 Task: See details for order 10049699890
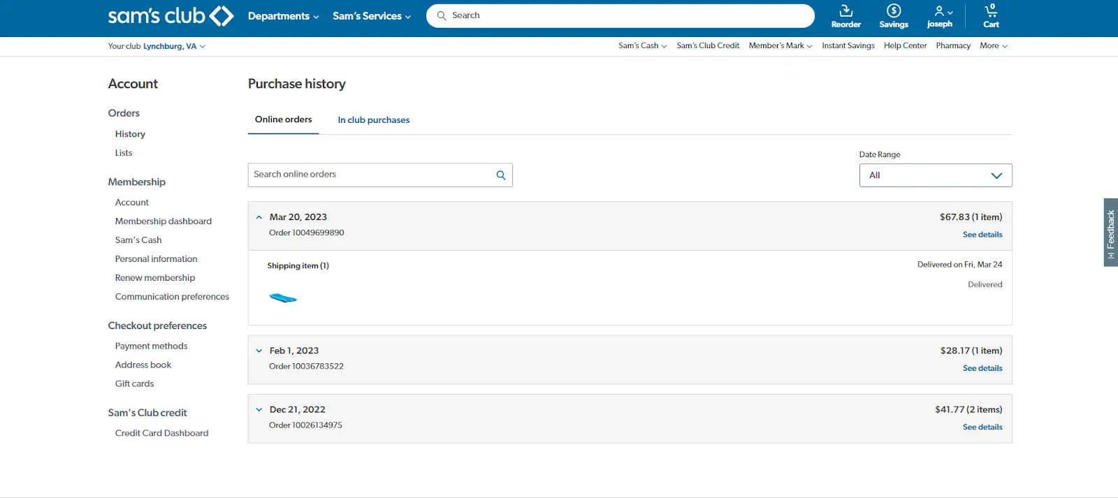coord(982,235)
